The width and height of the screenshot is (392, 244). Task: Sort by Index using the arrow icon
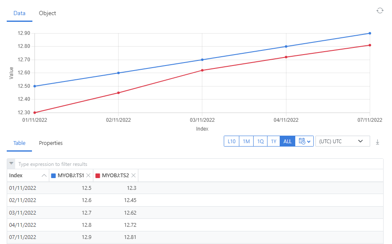[44, 176]
